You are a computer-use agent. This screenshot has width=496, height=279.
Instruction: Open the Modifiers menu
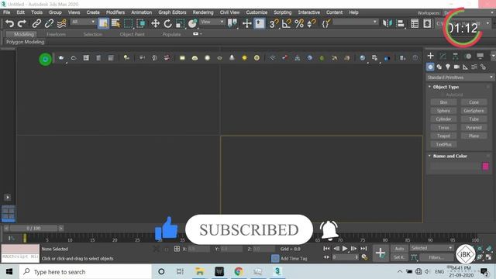coord(115,12)
